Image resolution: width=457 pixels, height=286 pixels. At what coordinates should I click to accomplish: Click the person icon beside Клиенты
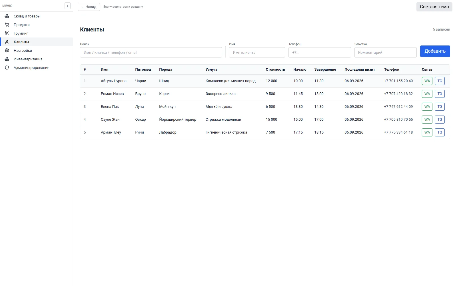tap(7, 42)
